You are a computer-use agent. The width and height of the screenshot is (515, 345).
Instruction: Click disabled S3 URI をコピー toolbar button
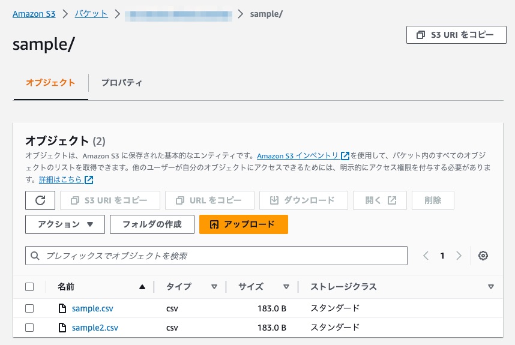click(110, 200)
